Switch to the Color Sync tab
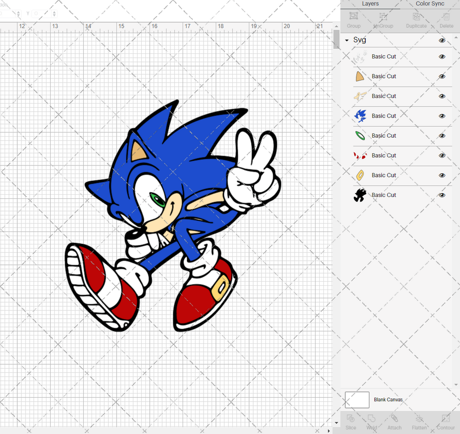Screen dimensions: 460x434 coord(430,4)
